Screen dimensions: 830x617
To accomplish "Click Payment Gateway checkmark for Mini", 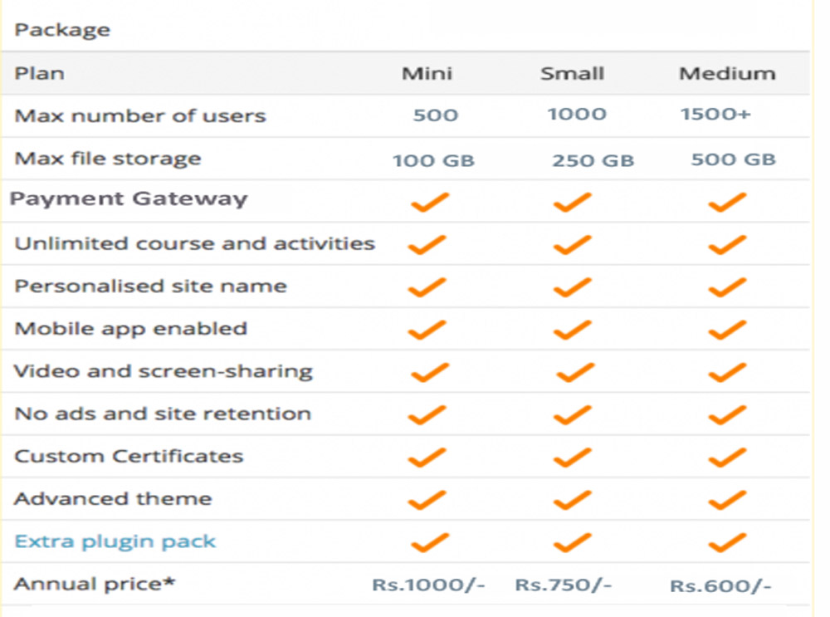I will click(x=430, y=203).
